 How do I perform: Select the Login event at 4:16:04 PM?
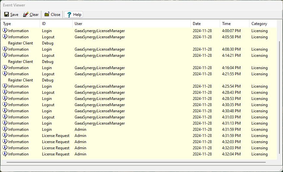pyautogui.click(x=47, y=68)
